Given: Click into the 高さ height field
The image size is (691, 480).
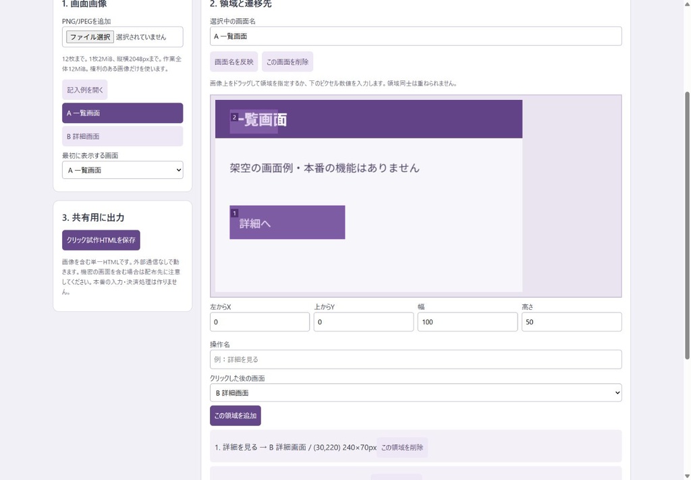Looking at the screenshot, I should point(572,322).
